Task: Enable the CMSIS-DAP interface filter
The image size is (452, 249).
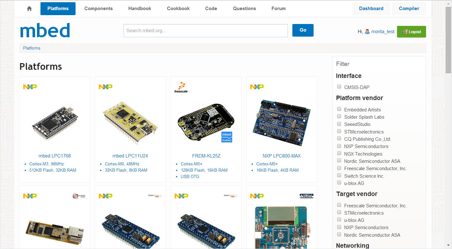Action: point(339,86)
